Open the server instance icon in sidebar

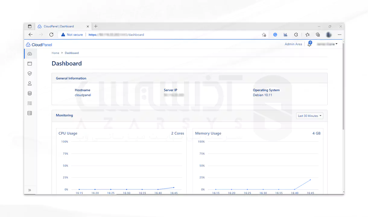30,113
